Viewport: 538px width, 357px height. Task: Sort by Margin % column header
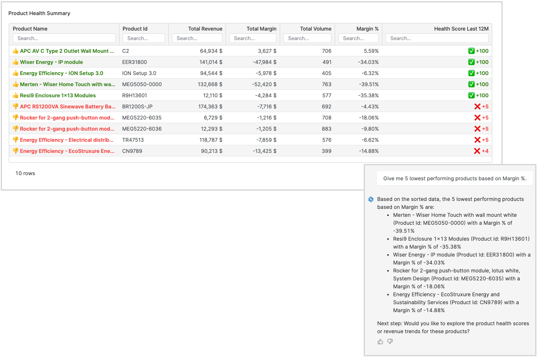pos(367,29)
